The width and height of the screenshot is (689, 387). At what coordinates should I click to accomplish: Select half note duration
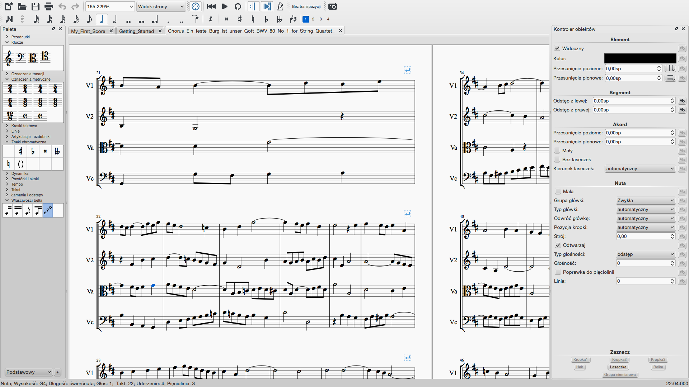(115, 19)
